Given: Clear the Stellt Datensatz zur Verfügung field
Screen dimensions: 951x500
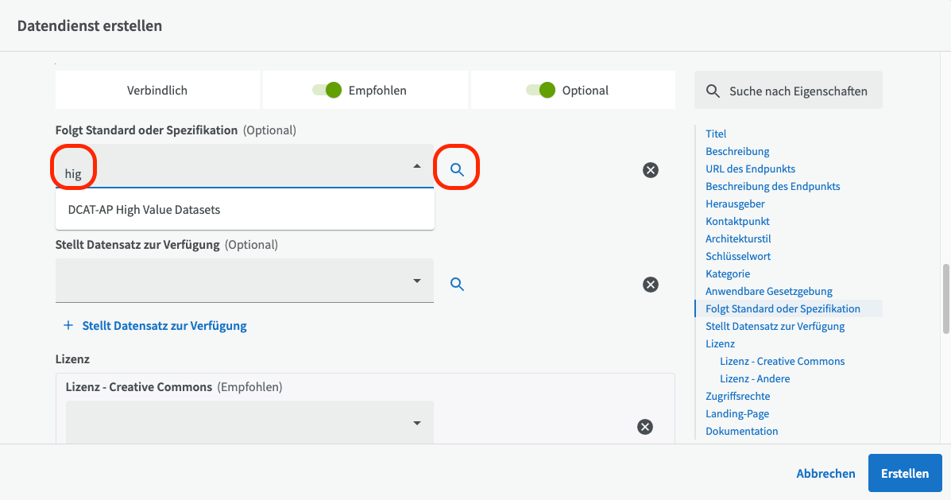Looking at the screenshot, I should click(650, 284).
